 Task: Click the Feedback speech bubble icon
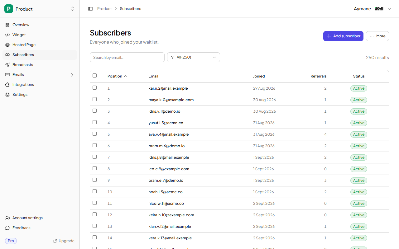[7, 228]
